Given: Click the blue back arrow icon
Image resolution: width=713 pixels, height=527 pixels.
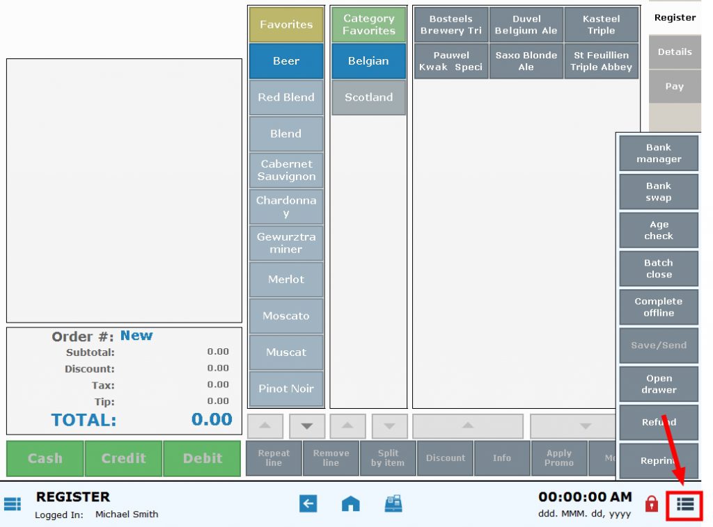Looking at the screenshot, I should (308, 503).
